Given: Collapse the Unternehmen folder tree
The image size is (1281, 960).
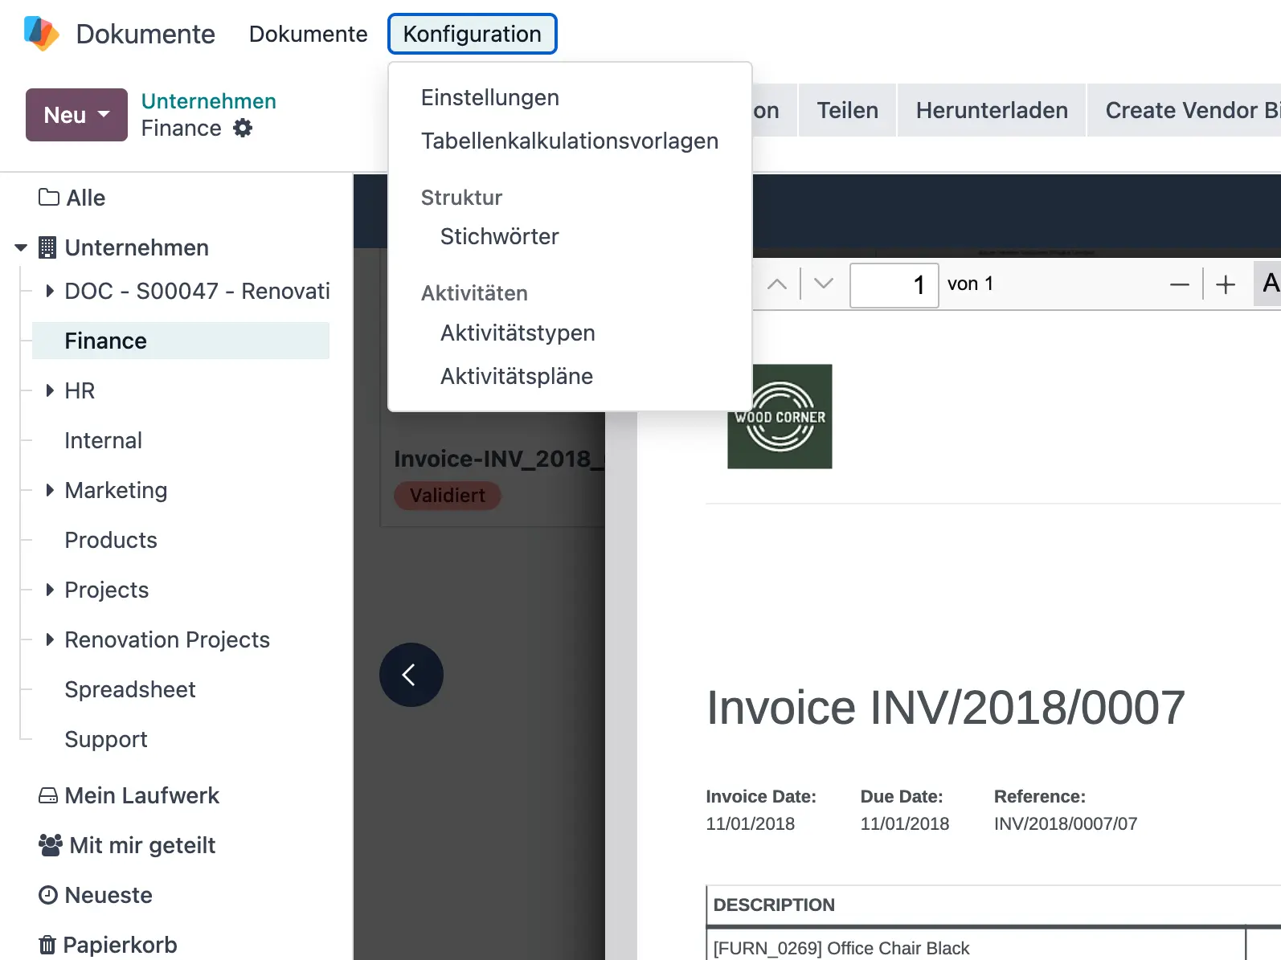Looking at the screenshot, I should click(x=21, y=247).
